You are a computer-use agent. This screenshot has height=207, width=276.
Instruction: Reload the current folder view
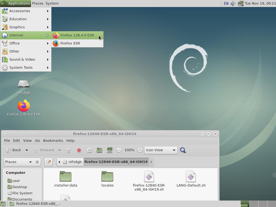pyautogui.click(x=89, y=150)
